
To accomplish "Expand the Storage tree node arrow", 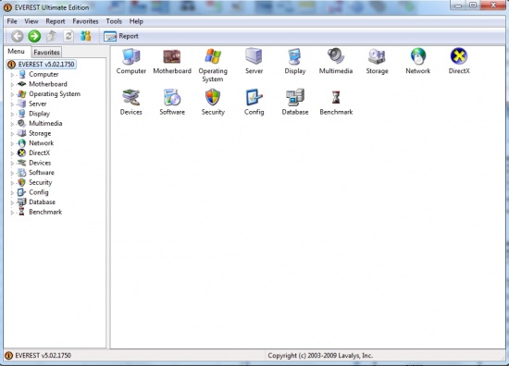I will [12, 134].
